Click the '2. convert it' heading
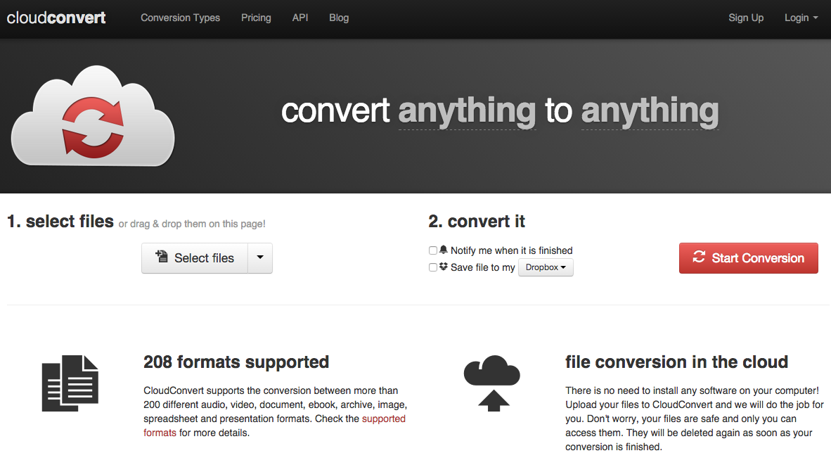831x465 pixels. [477, 221]
